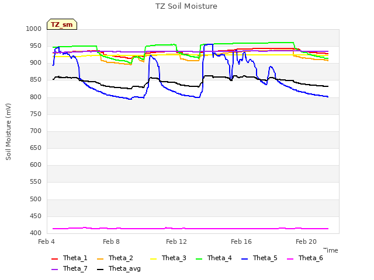Toggle Theta_6 legend entry

(305, 258)
